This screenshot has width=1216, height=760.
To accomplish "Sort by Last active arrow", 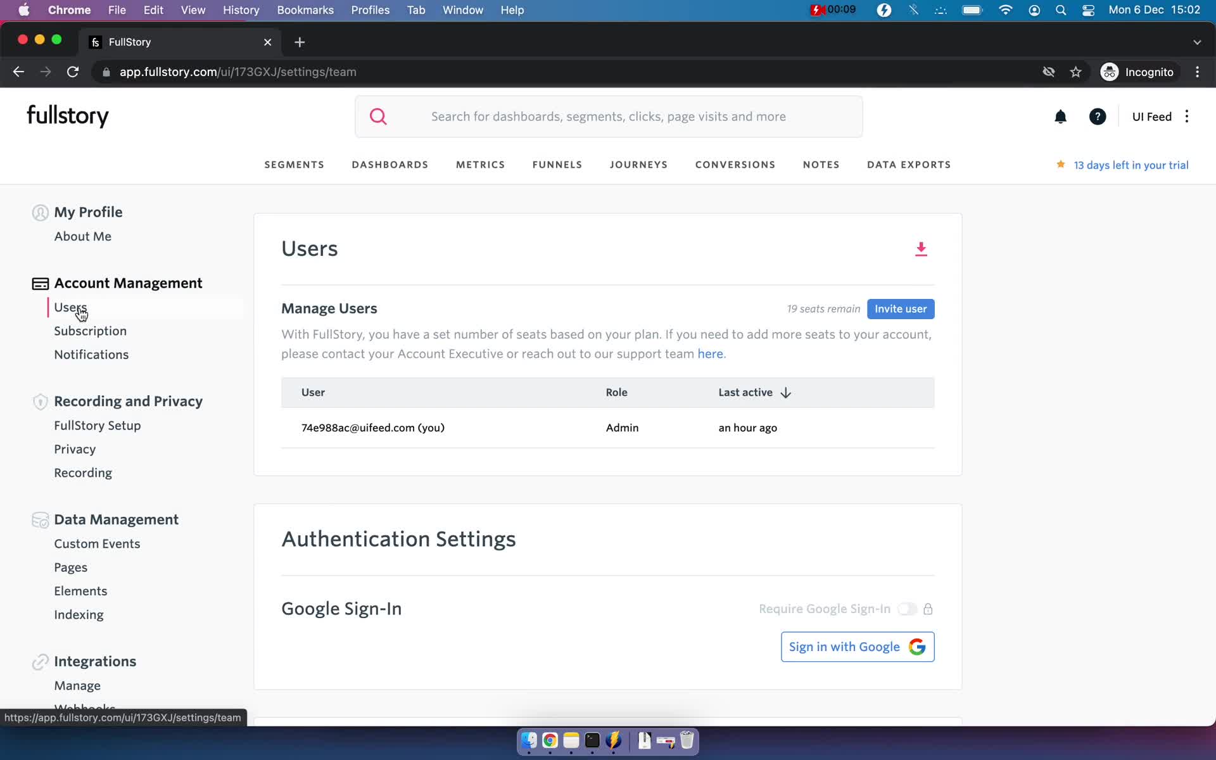I will click(785, 393).
